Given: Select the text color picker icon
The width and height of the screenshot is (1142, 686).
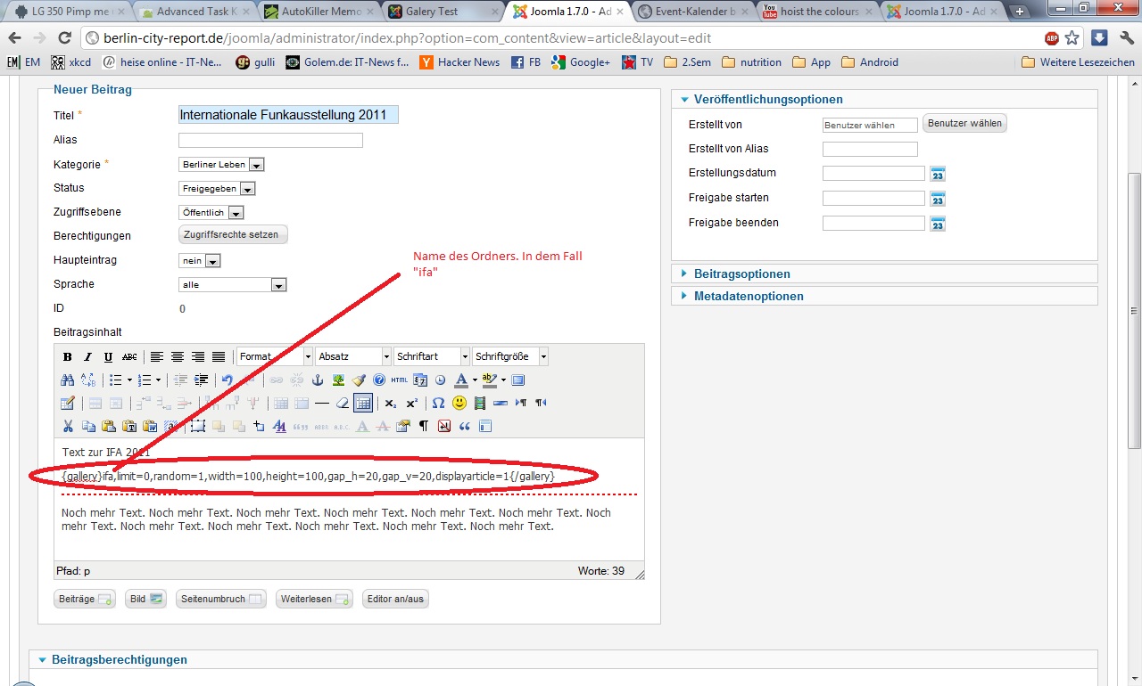Looking at the screenshot, I should point(461,380).
